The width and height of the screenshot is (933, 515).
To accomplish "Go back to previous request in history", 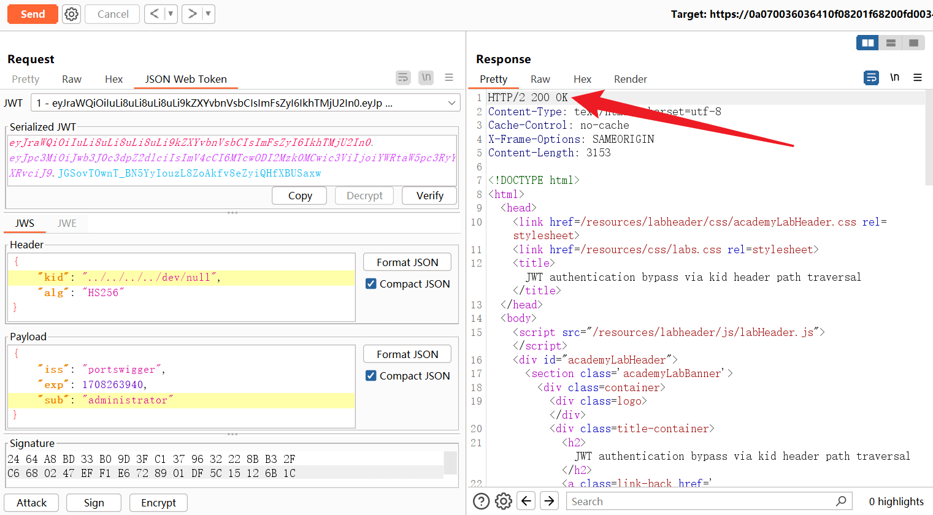I will [x=155, y=13].
